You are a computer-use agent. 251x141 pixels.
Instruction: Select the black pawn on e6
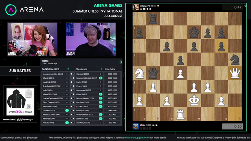[x=194, y=46]
